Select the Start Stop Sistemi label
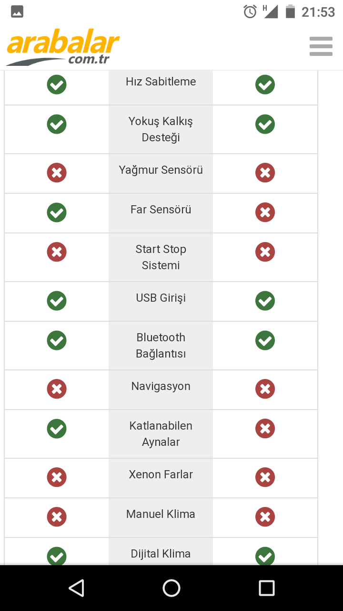 [161, 257]
